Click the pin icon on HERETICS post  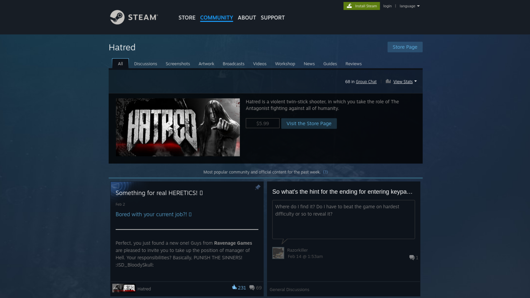(x=258, y=187)
